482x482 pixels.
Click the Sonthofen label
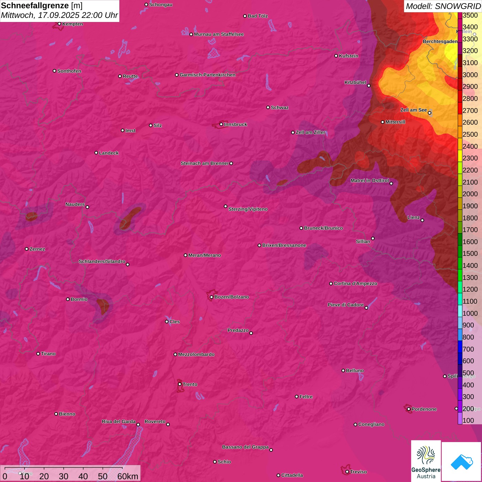click(x=69, y=71)
